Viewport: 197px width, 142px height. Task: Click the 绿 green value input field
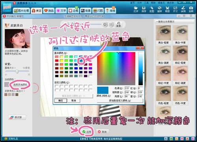140,92
